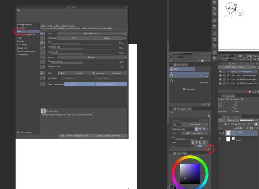Hide the Paper layer with its eye icon

point(220,139)
